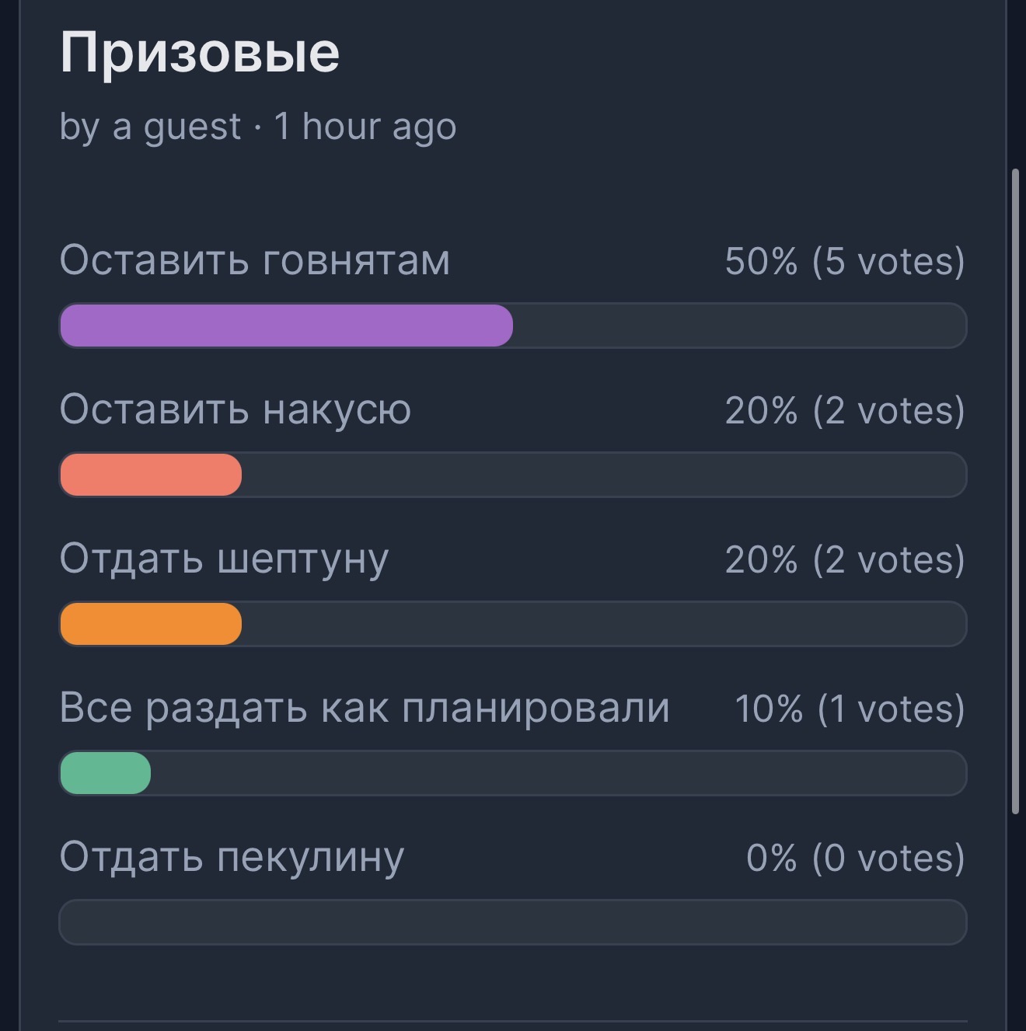
Task: Click the 'by a guest' author text
Action: click(x=150, y=127)
